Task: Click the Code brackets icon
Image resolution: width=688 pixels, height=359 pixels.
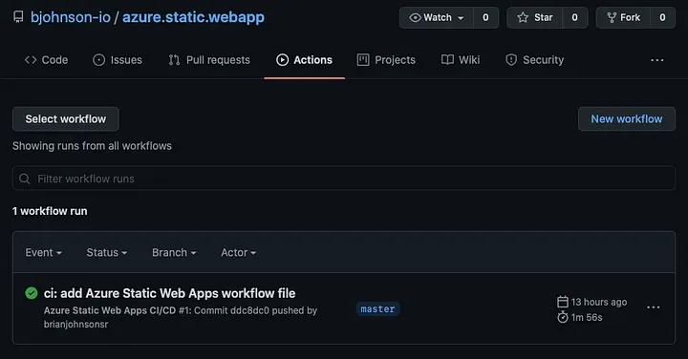Action: tap(31, 60)
